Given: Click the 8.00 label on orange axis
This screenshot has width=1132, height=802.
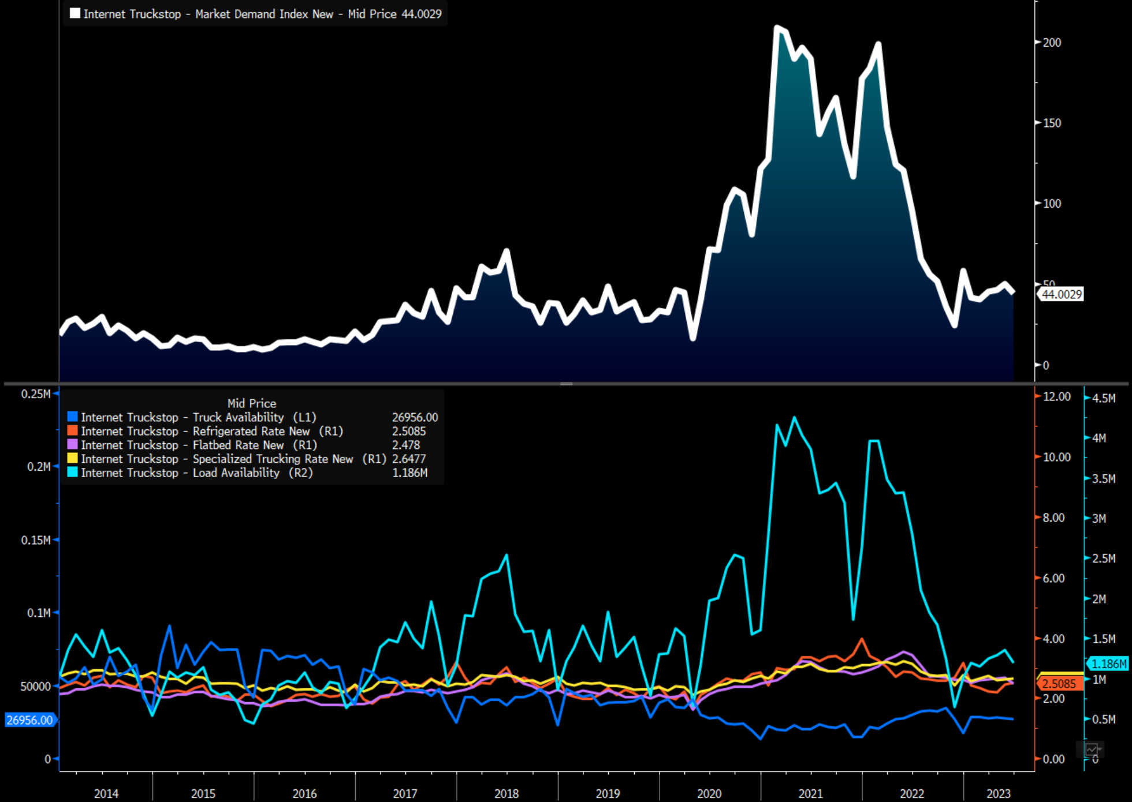Looking at the screenshot, I should pyautogui.click(x=1053, y=518).
